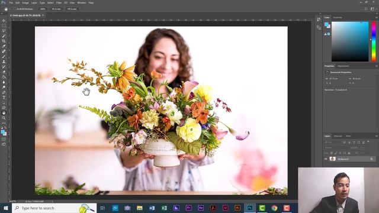Screen dimensions: 379x213
Task: Select the Shape tool
Action: click(x=4, y=108)
